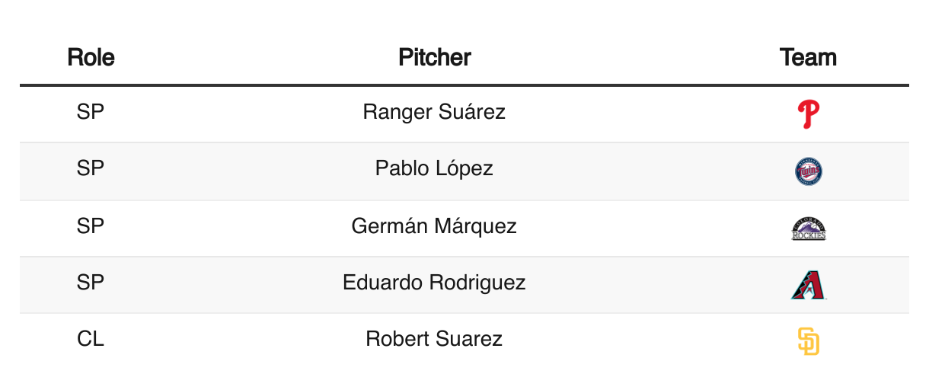Image resolution: width=929 pixels, height=390 pixels.
Task: Select Pablo López pitcher name
Action: click(x=434, y=168)
